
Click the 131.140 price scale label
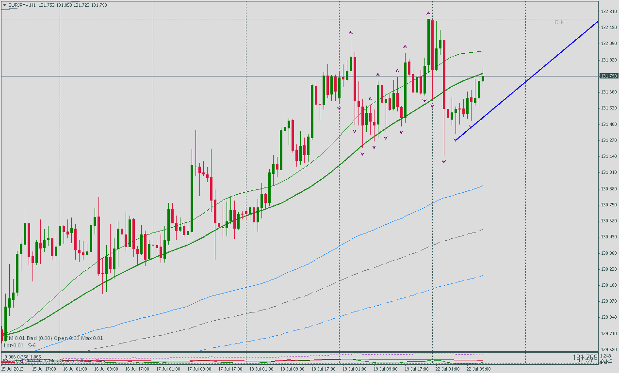[608, 156]
